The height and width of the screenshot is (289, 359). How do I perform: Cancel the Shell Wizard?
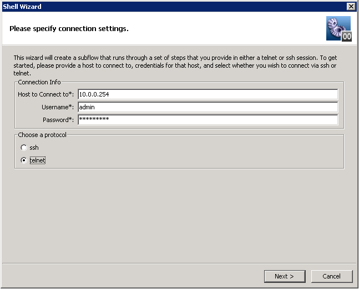[x=331, y=276]
